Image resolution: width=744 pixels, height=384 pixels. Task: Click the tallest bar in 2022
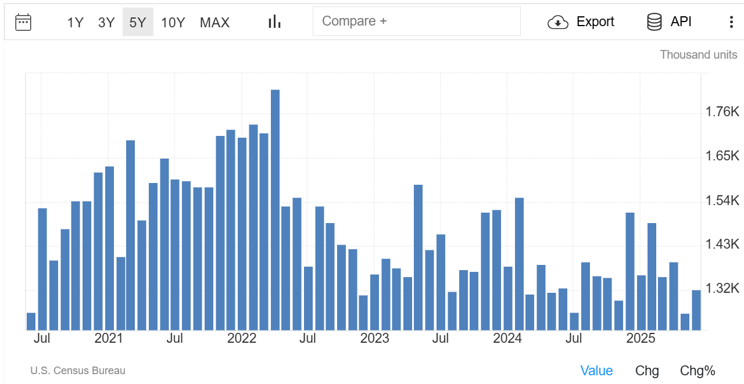[x=276, y=209]
